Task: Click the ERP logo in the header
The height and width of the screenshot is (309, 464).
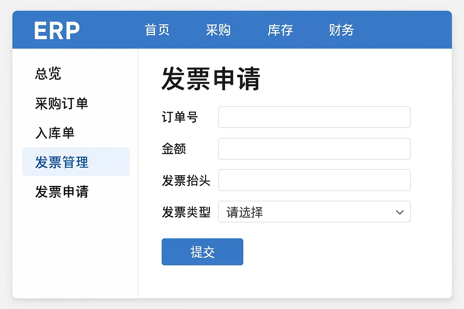Action: pyautogui.click(x=57, y=30)
